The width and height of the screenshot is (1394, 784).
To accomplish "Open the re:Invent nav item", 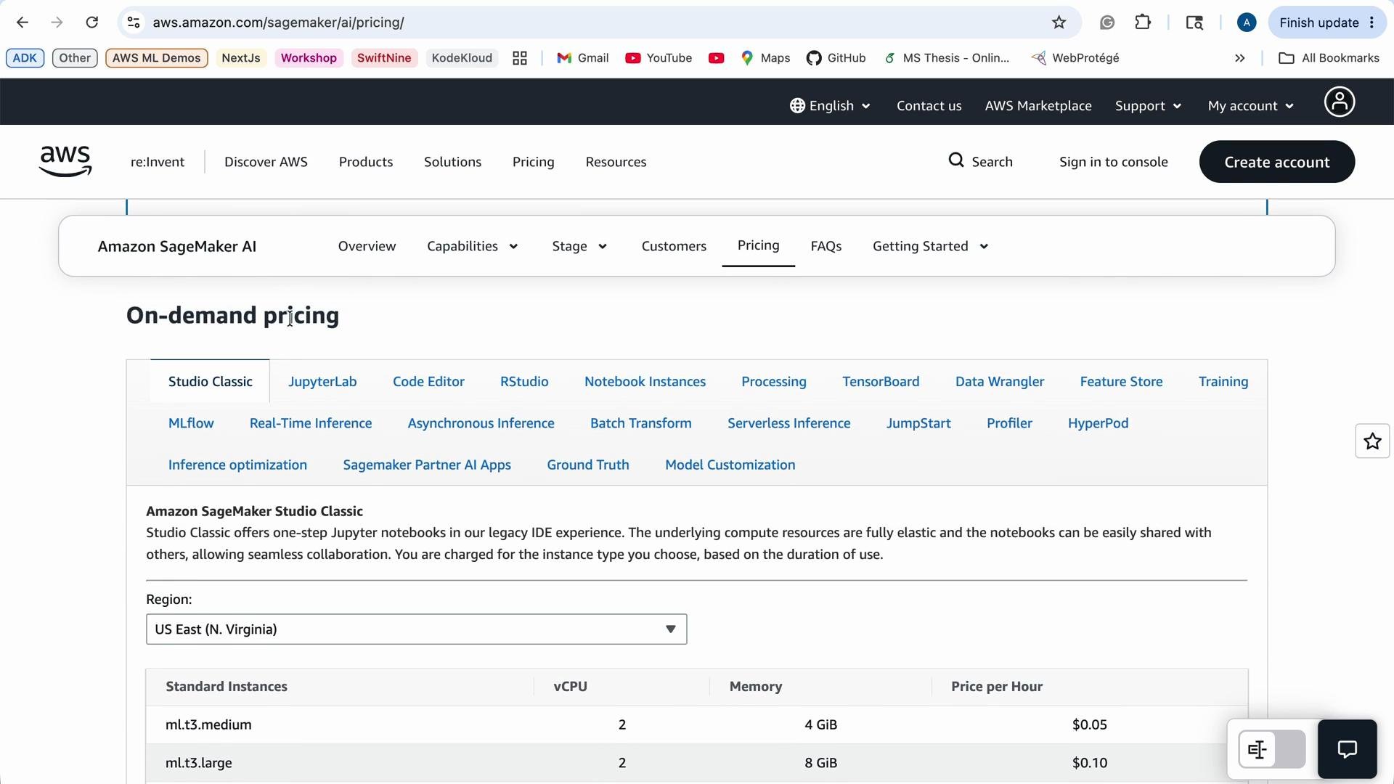I will tap(158, 162).
